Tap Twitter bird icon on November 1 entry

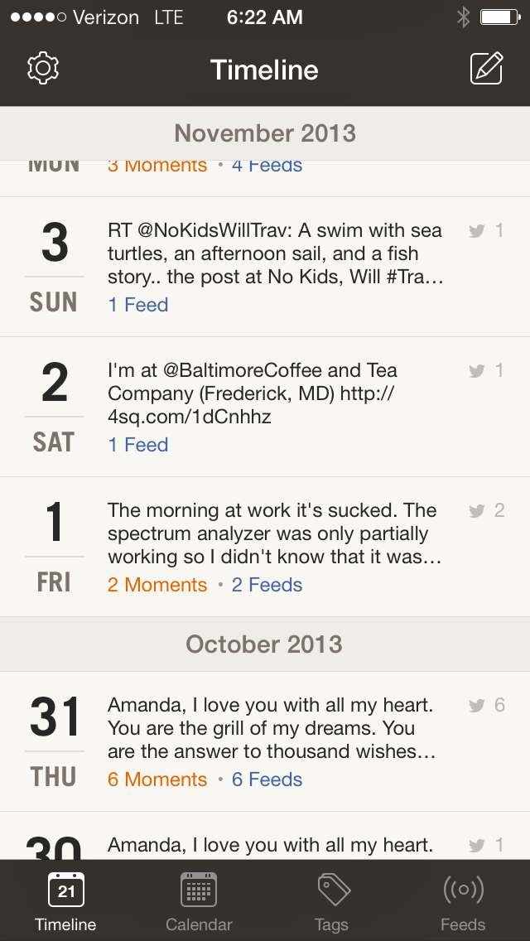476,511
